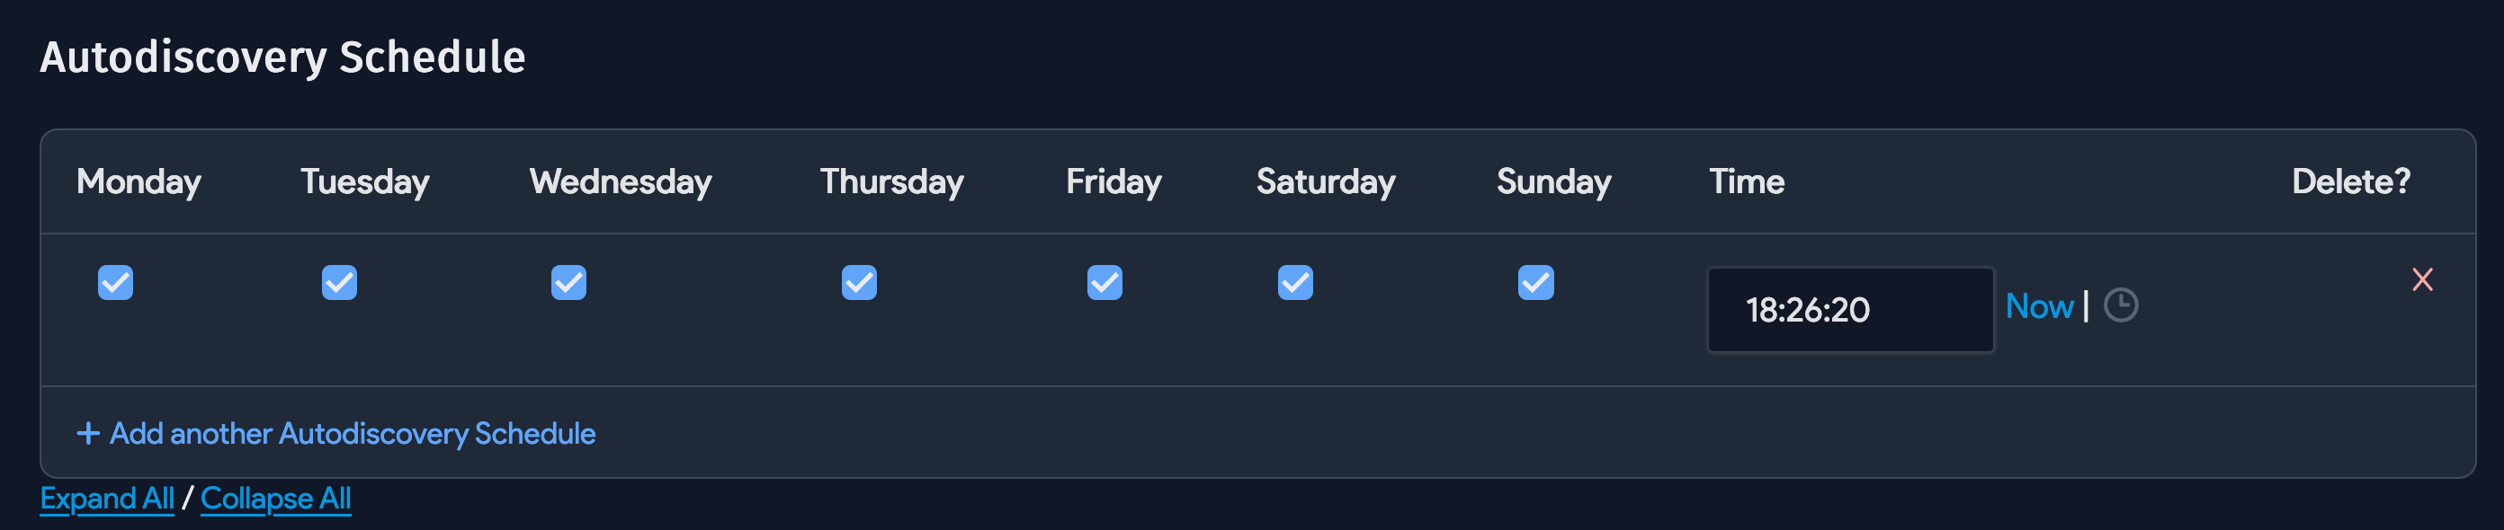Toggle the Wednesday checkbox off
Viewport: 2504px width, 530px height.
click(568, 282)
